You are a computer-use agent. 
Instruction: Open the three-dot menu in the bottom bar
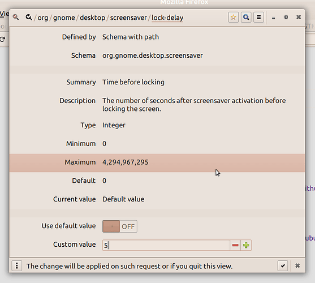(16, 265)
